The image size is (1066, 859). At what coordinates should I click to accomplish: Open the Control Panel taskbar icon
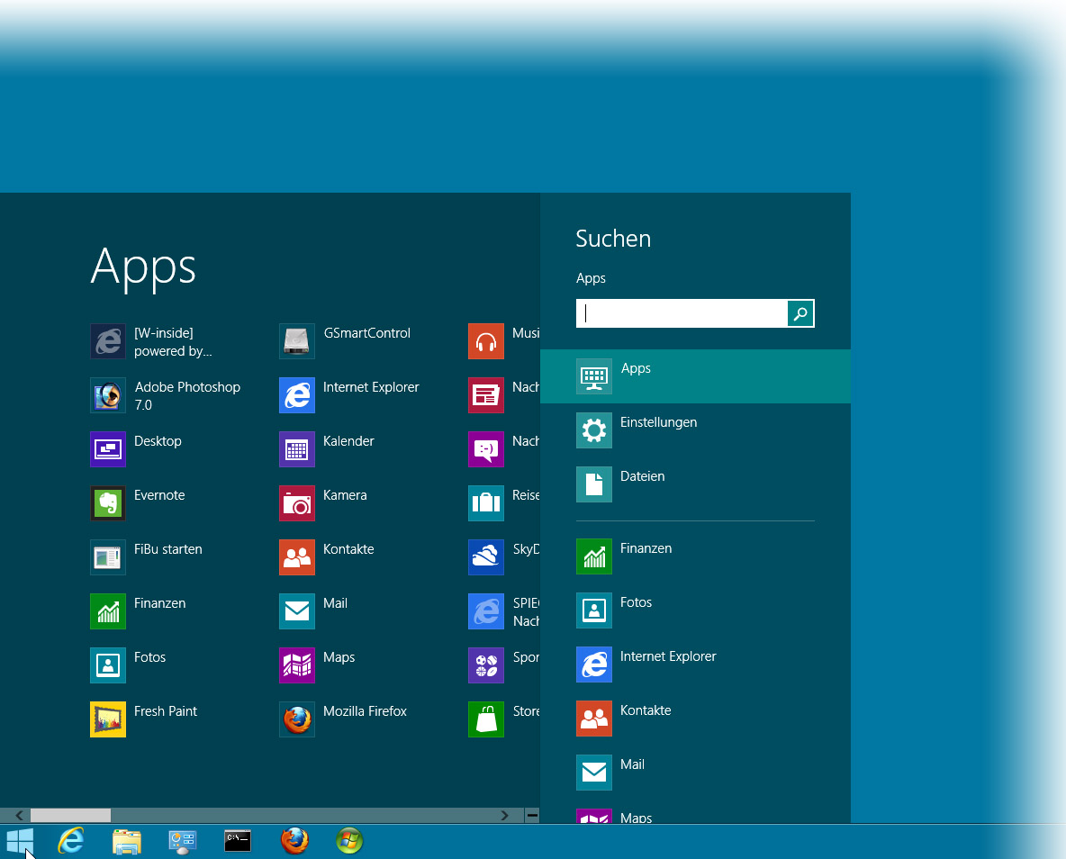click(x=182, y=842)
